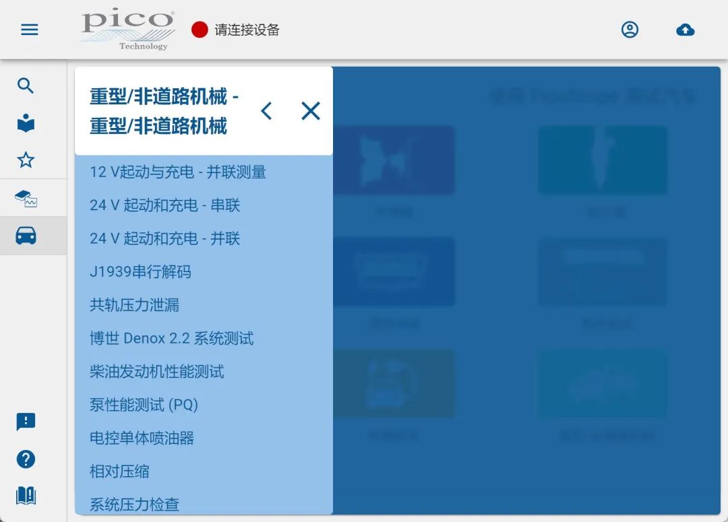Select 系统压力检查 test
728x522 pixels.
[x=134, y=504]
